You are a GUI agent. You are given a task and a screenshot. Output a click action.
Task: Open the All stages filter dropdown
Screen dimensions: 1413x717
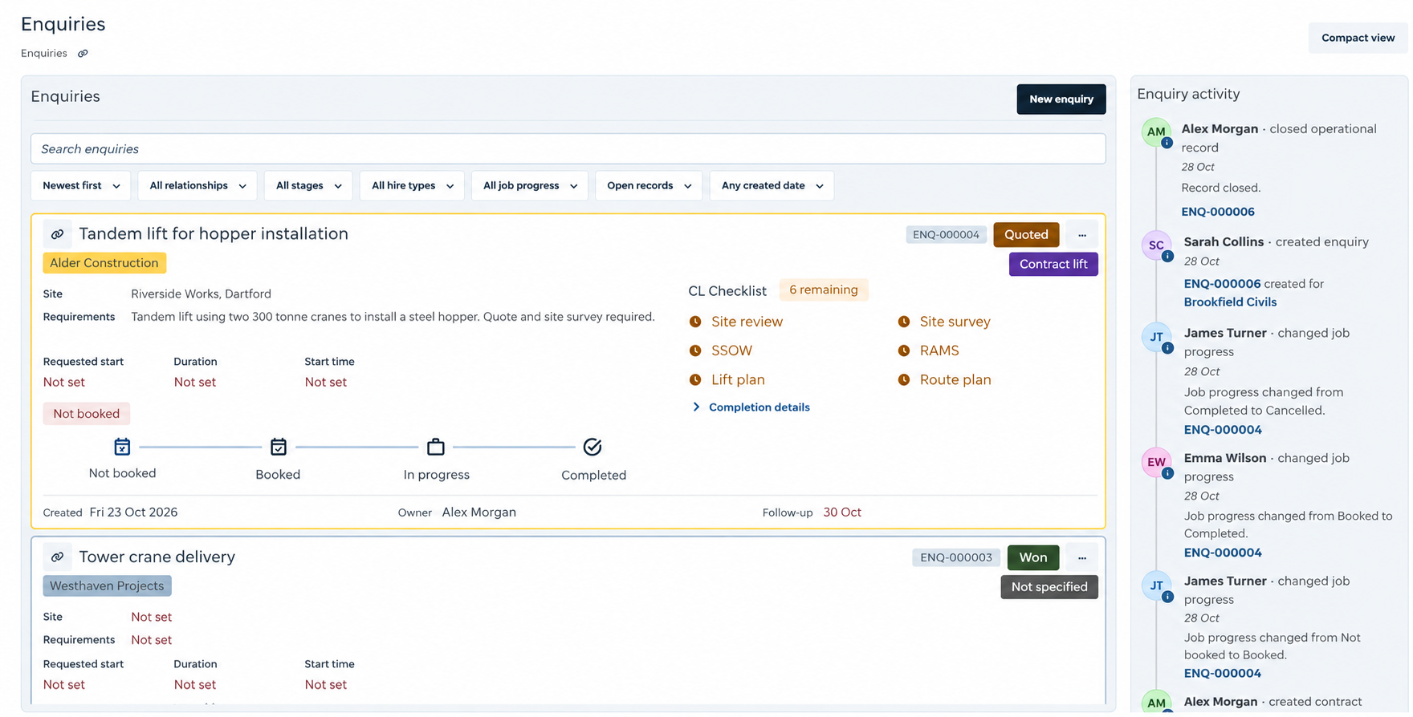pos(308,186)
